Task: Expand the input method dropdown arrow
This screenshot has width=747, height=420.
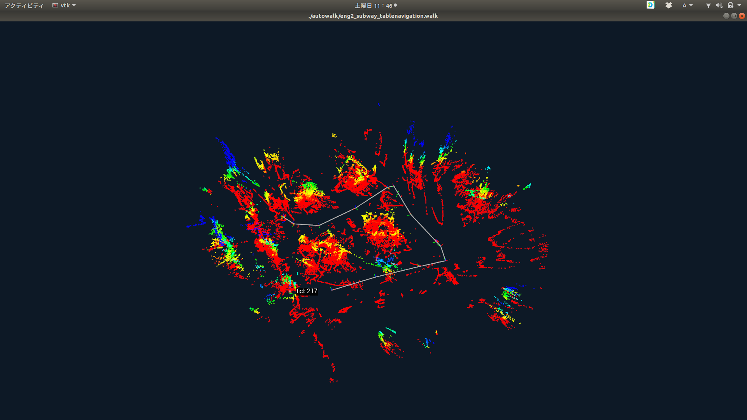Action: click(691, 5)
